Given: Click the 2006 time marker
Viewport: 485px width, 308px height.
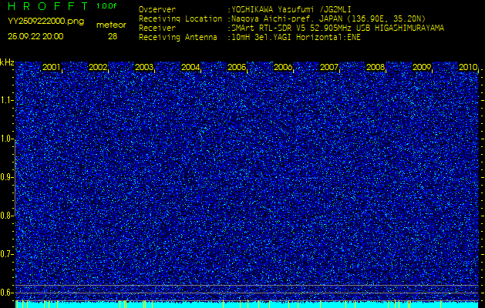Looking at the screenshot, I should [283, 67].
